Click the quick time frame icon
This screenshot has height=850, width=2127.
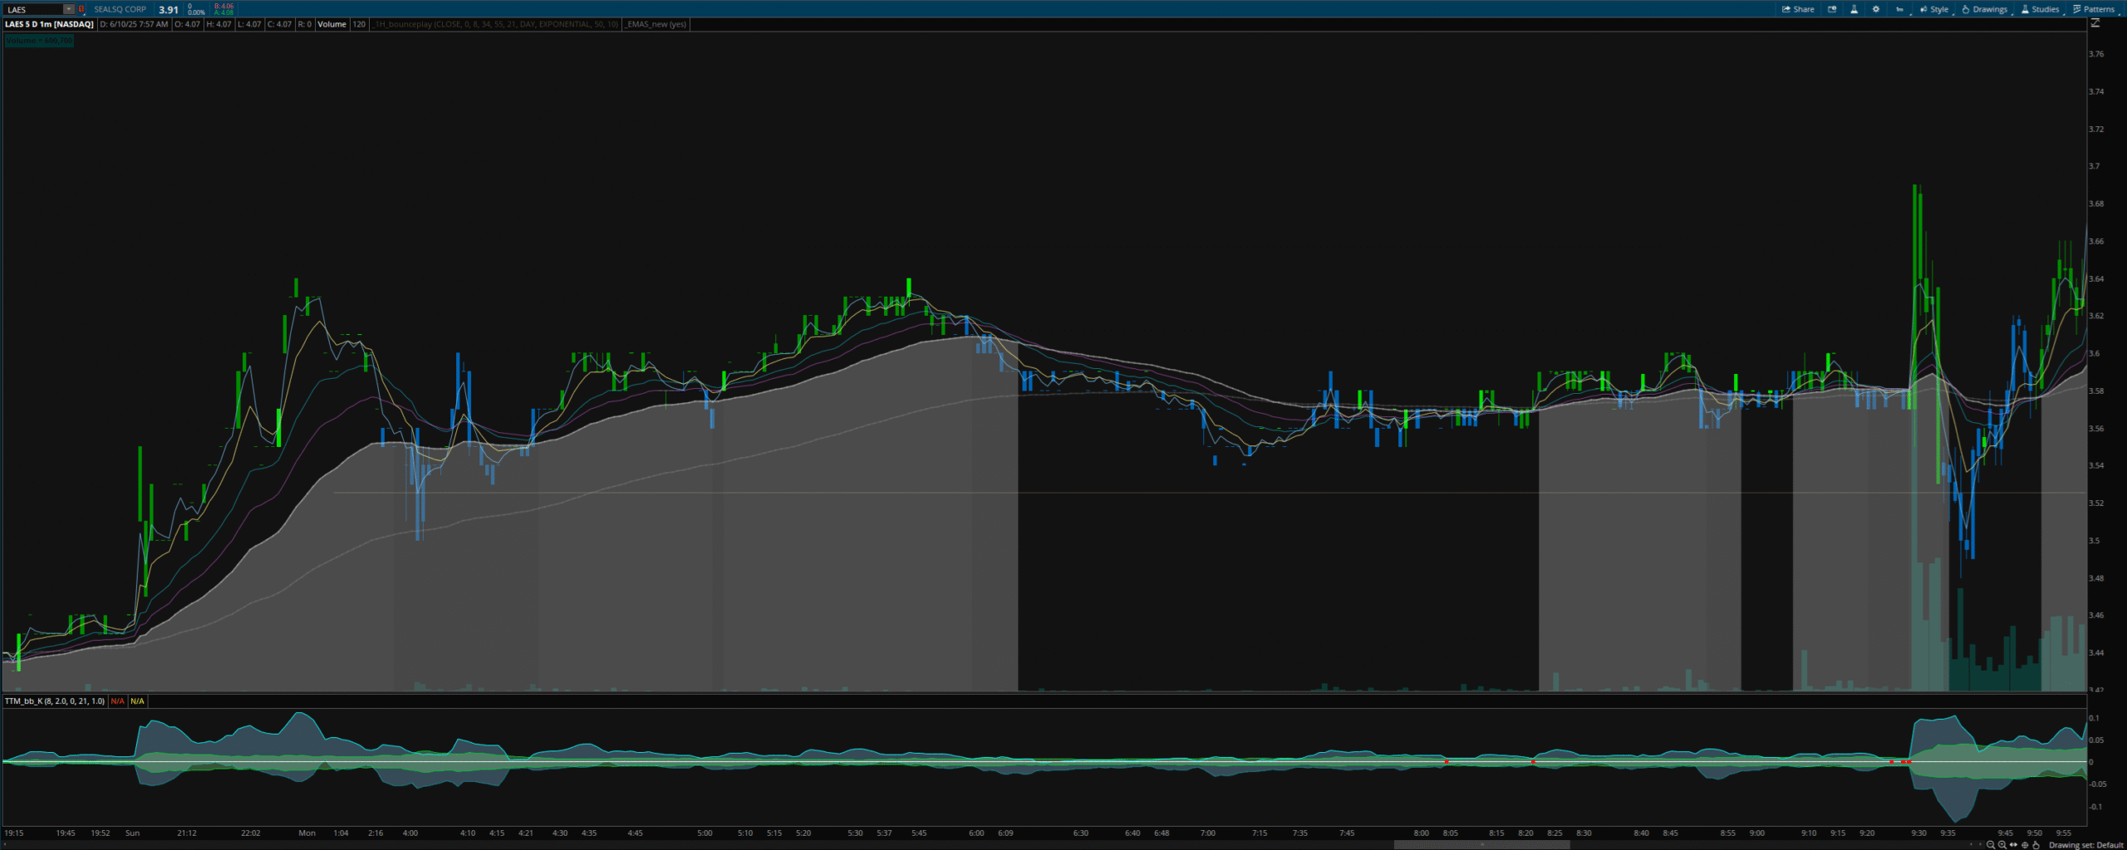tap(1832, 9)
